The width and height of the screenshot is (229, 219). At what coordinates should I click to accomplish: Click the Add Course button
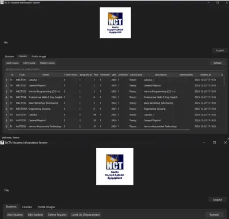[13, 63]
